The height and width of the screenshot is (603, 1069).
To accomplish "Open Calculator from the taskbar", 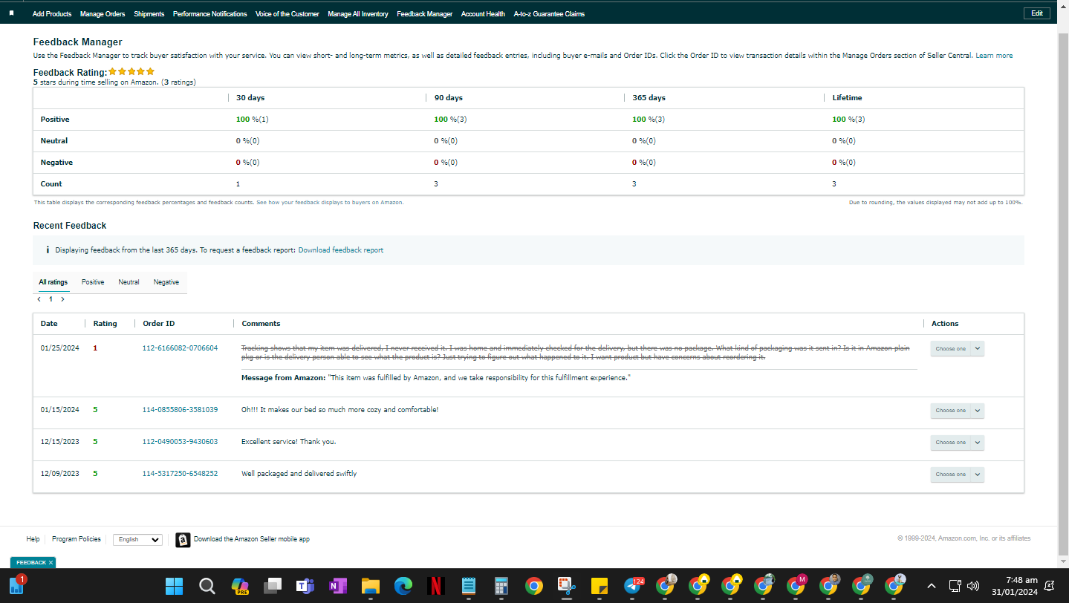I will (x=501, y=586).
